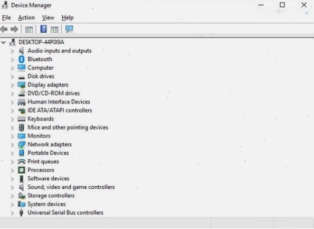Select the DVD/CD-ROM drives label
This screenshot has width=314, height=229.
(54, 93)
